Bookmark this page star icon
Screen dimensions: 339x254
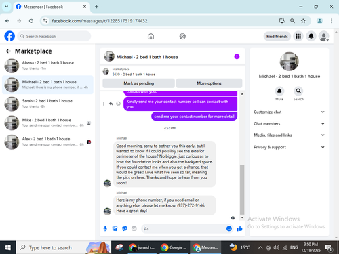point(303,21)
